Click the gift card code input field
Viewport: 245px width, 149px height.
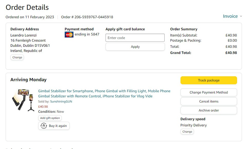click(x=135, y=38)
